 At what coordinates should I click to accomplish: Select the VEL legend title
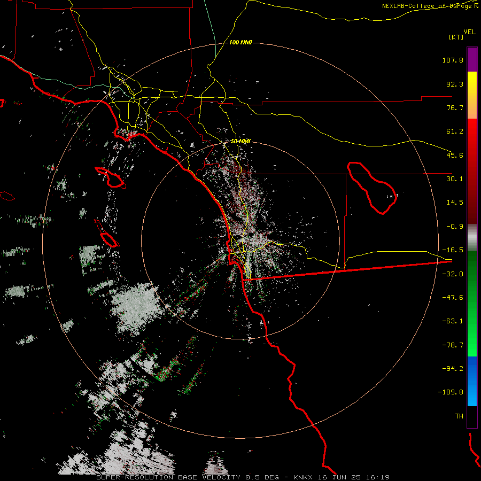[x=470, y=32]
